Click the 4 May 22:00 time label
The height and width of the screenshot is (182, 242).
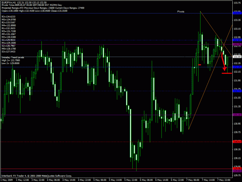pos(84,180)
